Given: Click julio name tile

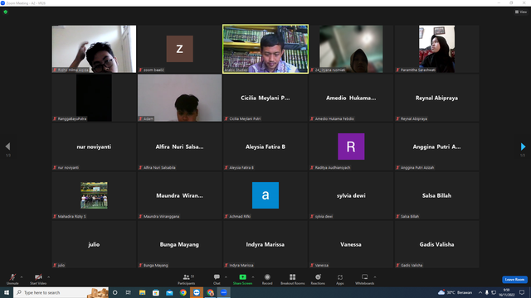Looking at the screenshot, I should pyautogui.click(x=94, y=244).
